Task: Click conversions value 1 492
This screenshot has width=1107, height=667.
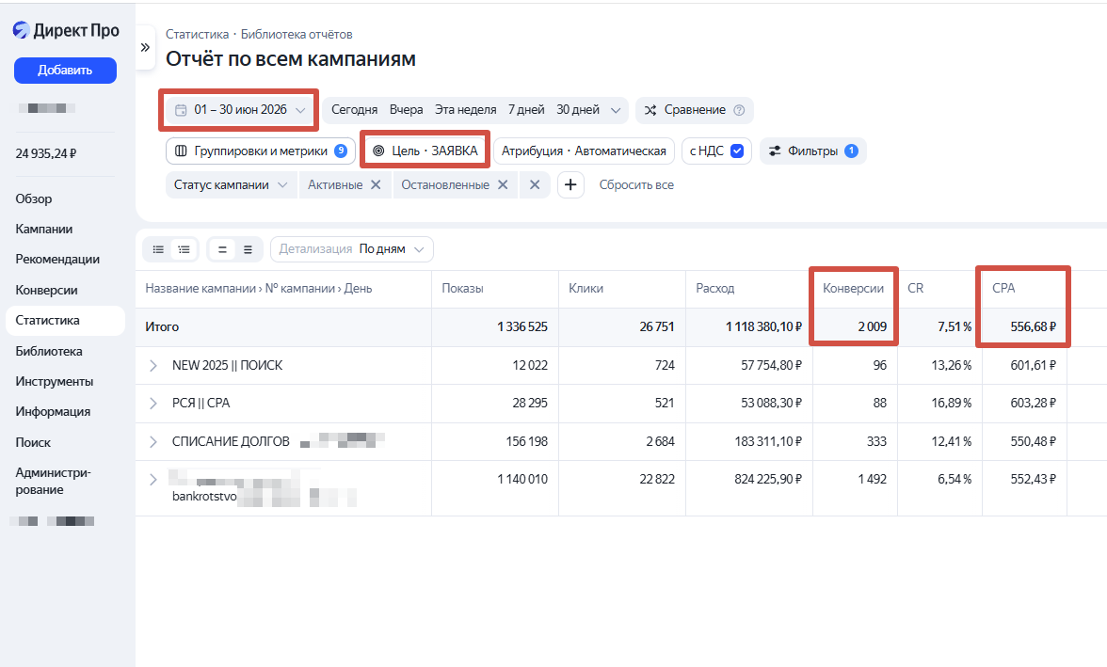Action: click(x=873, y=479)
